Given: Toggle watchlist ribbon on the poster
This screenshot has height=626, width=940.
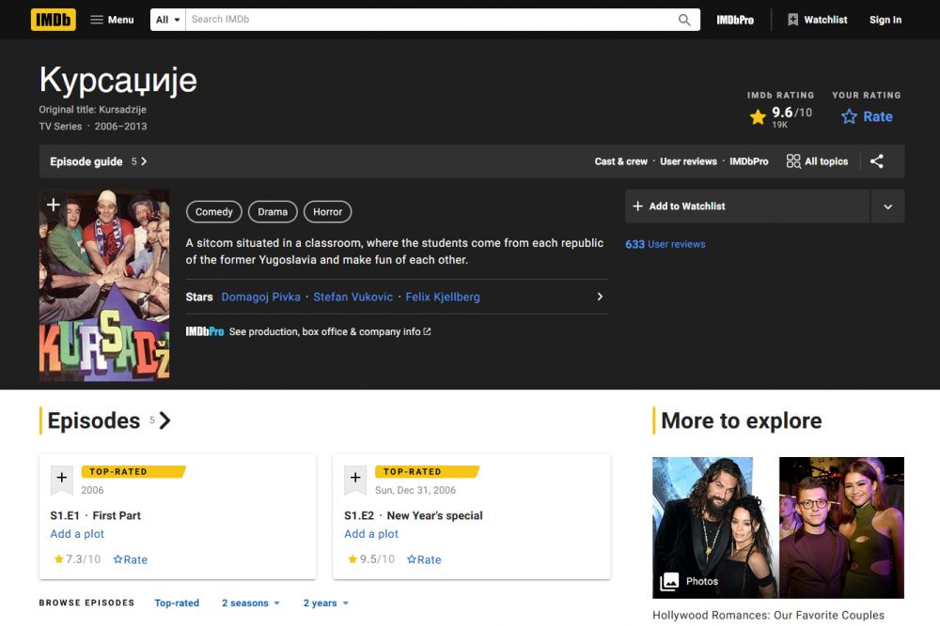Looking at the screenshot, I should [x=54, y=205].
